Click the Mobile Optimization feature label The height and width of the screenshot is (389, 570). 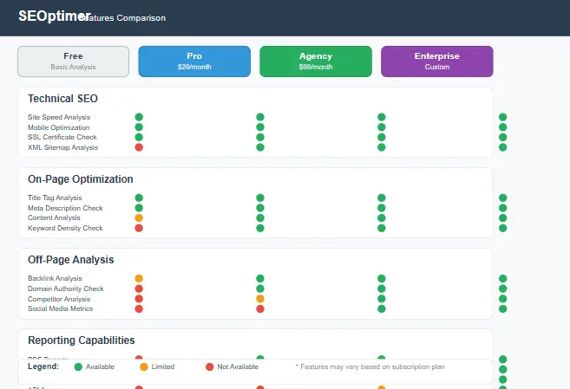[x=59, y=127]
